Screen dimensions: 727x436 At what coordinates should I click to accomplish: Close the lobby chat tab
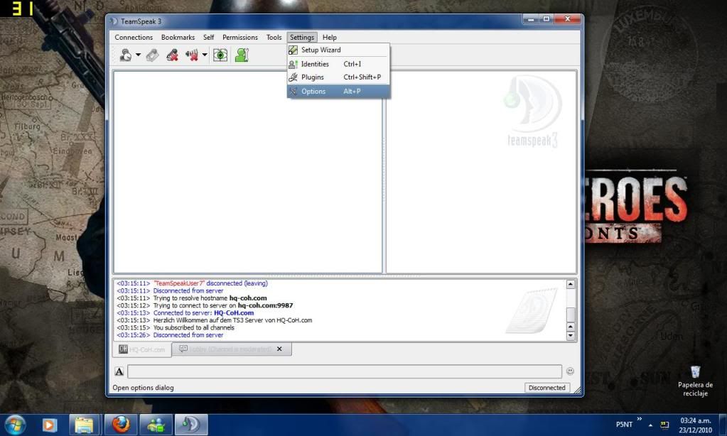[279, 349]
